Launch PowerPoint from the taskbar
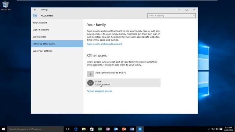 point(124,129)
